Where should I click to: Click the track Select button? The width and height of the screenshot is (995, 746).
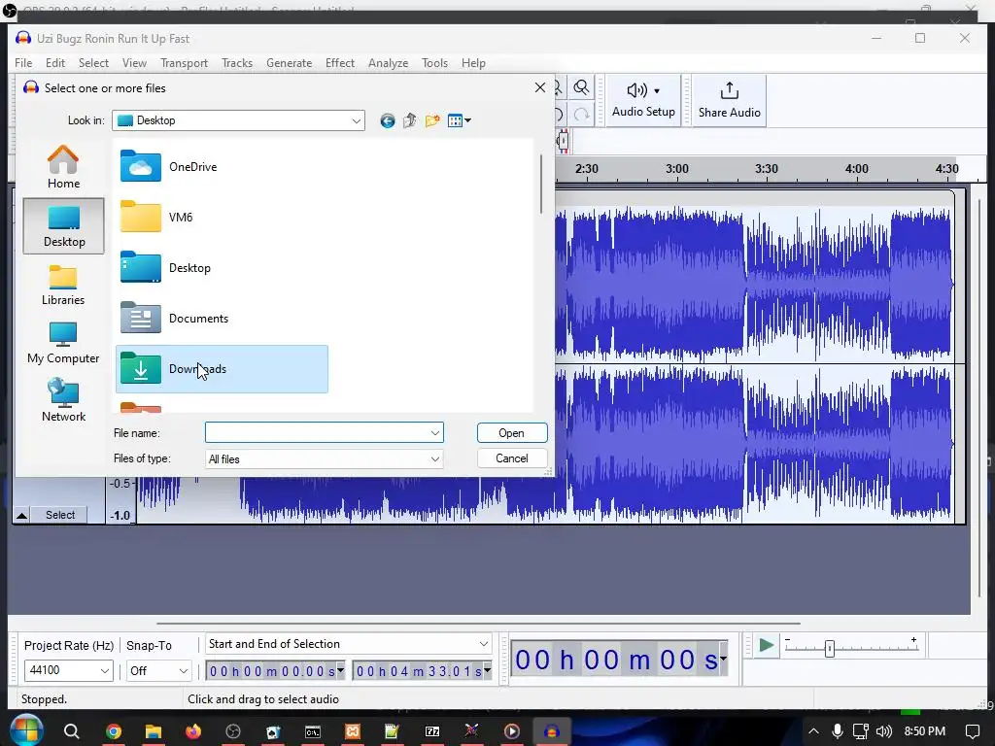pyautogui.click(x=60, y=515)
